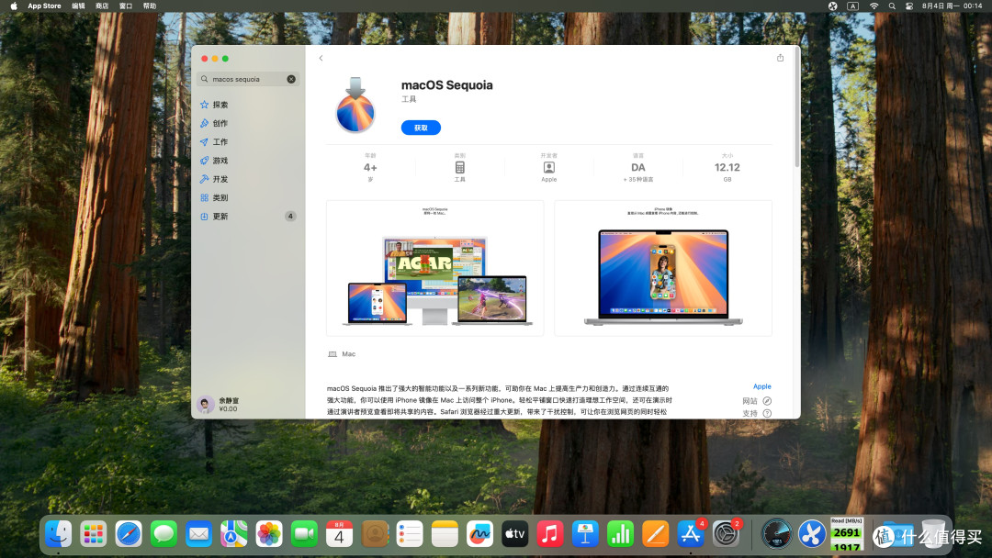The height and width of the screenshot is (558, 992).
Task: Click the DA language info
Action: tap(637, 167)
